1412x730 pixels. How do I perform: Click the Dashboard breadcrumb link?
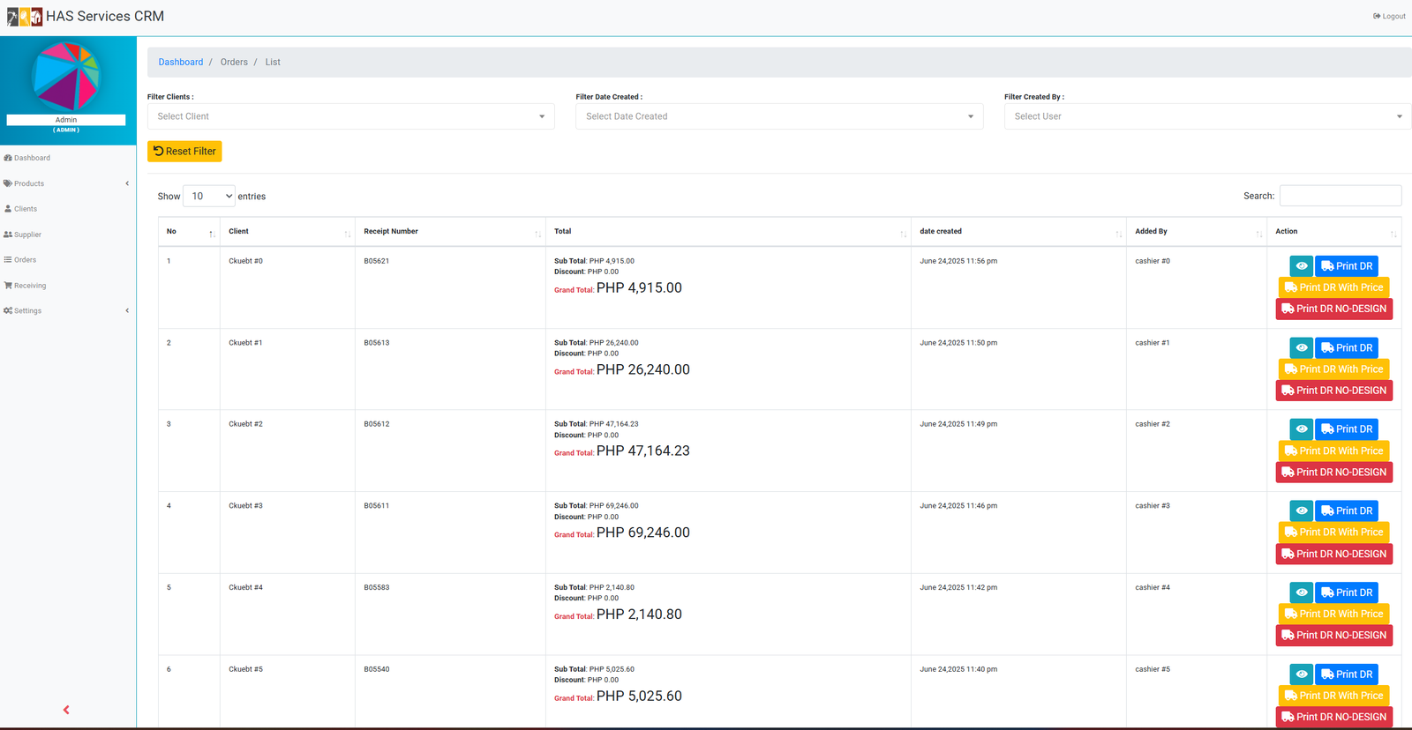pos(181,63)
